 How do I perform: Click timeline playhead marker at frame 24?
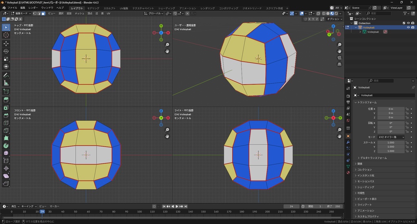click(x=42, y=211)
